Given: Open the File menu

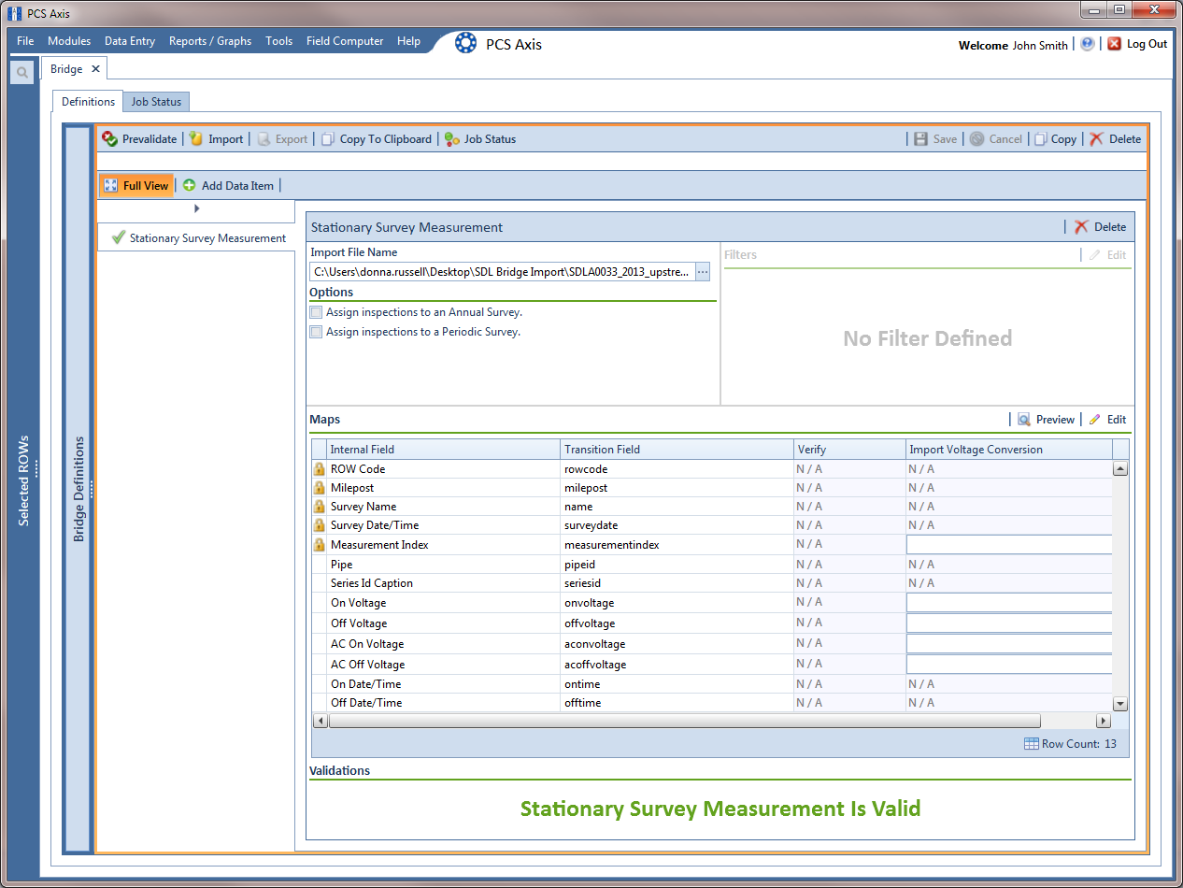Looking at the screenshot, I should coord(25,41).
